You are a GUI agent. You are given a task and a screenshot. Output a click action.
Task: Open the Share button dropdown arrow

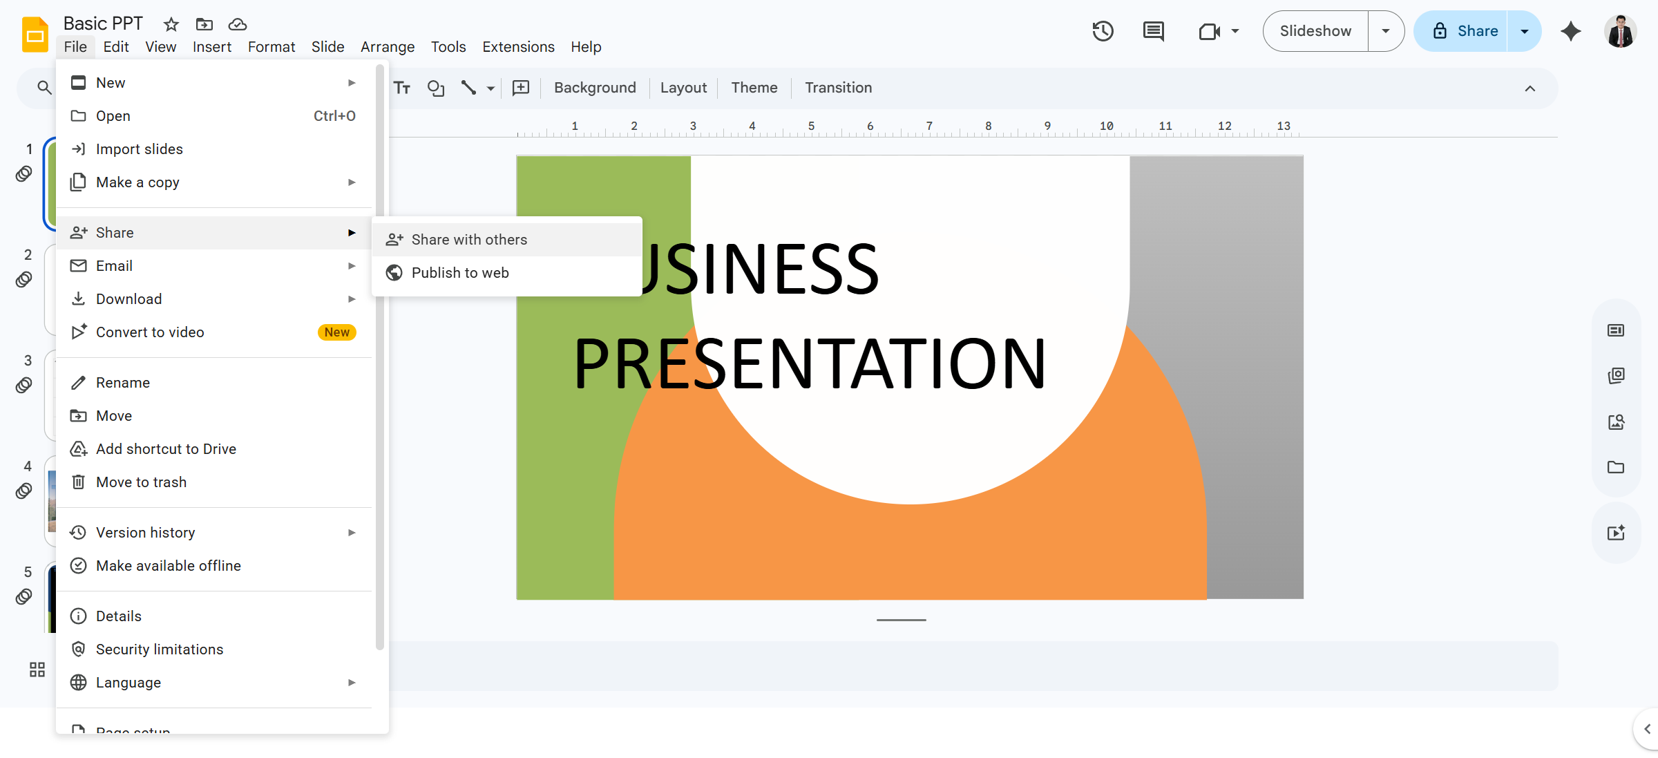1525,31
